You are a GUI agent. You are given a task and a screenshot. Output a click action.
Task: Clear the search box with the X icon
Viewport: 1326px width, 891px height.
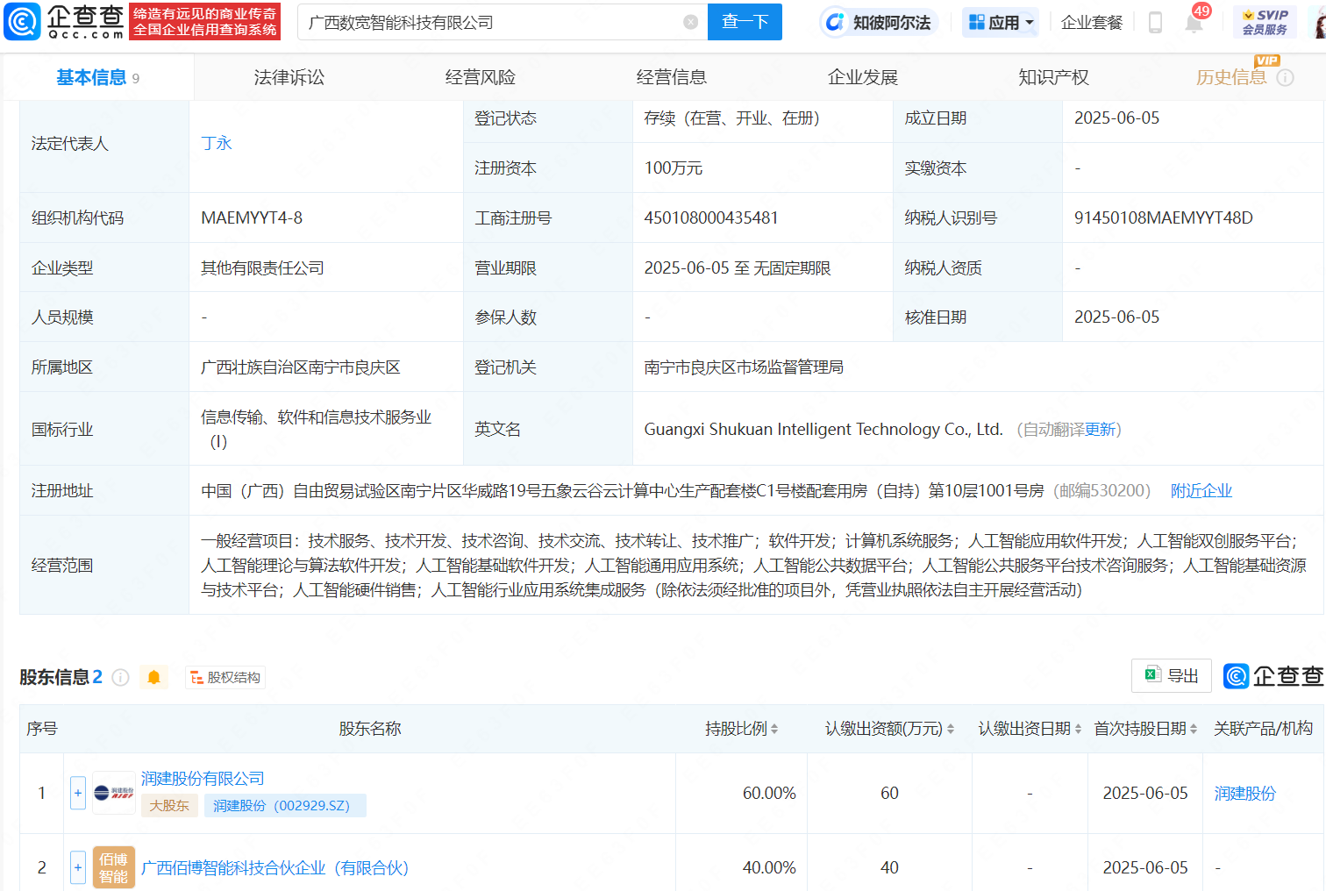coord(691,22)
